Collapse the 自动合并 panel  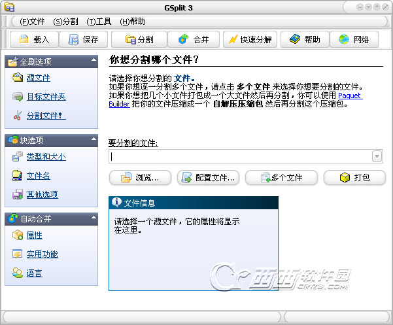pyautogui.click(x=94, y=217)
